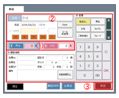119x98 pixels.
Task: Click the female headcount field
Action: pyautogui.click(x=64, y=46)
